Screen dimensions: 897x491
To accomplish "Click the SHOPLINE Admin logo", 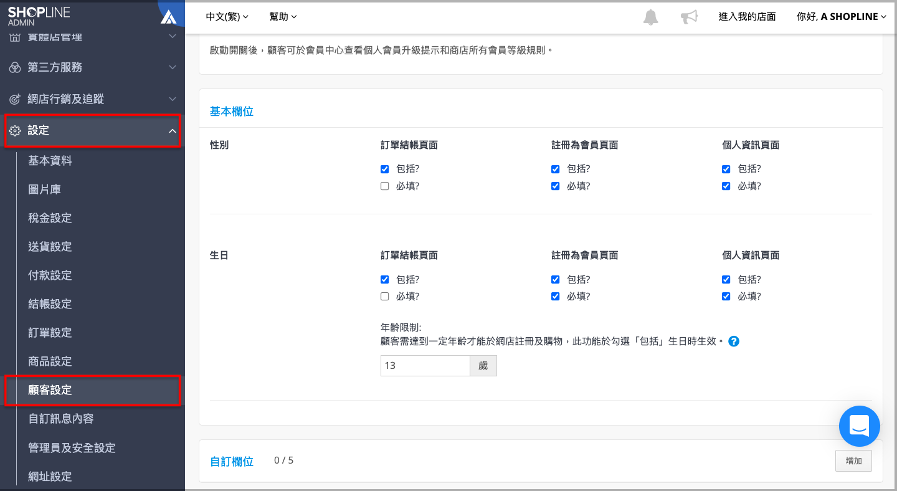I will [39, 16].
